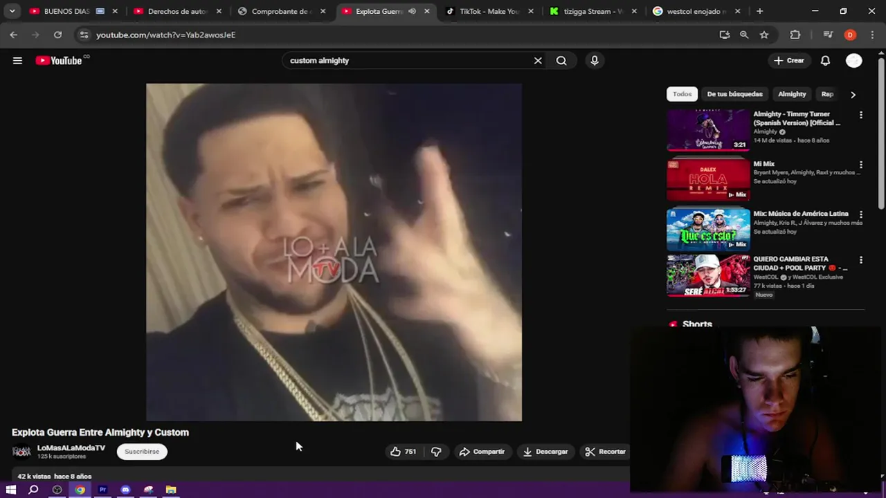This screenshot has height=498, width=886.
Task: Click the Chrome address bar URL
Action: (x=166, y=35)
